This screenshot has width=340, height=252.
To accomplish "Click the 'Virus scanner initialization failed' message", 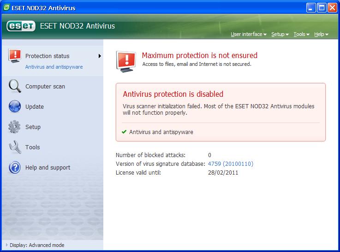I will point(218,109).
